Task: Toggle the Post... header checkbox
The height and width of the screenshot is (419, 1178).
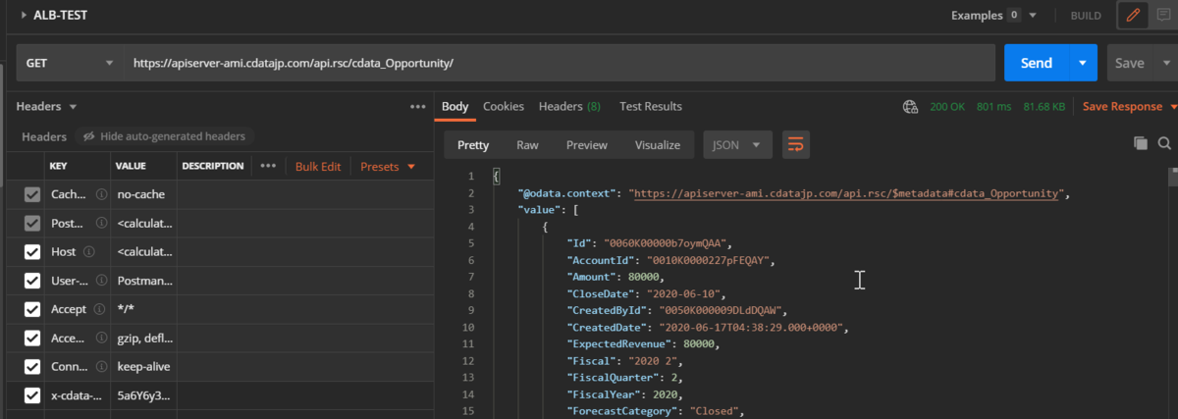Action: click(32, 224)
